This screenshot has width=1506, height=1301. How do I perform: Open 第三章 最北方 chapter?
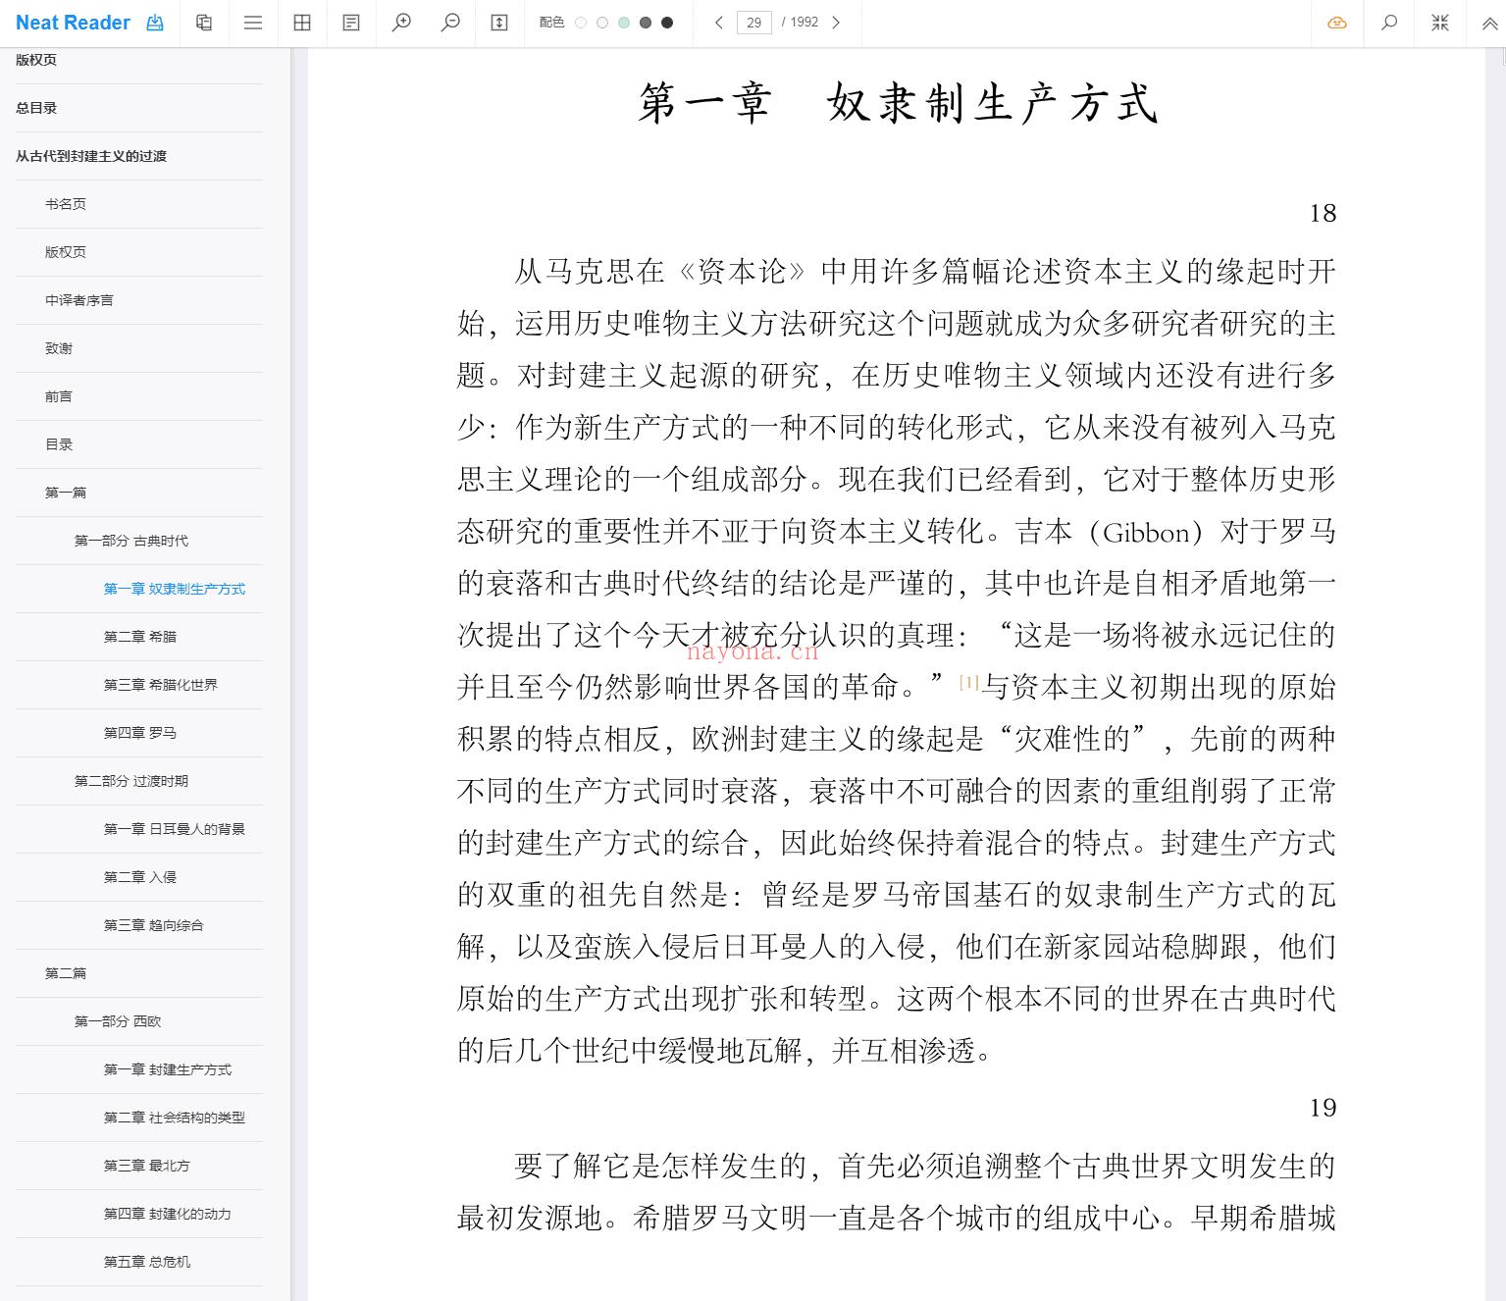147,1166
